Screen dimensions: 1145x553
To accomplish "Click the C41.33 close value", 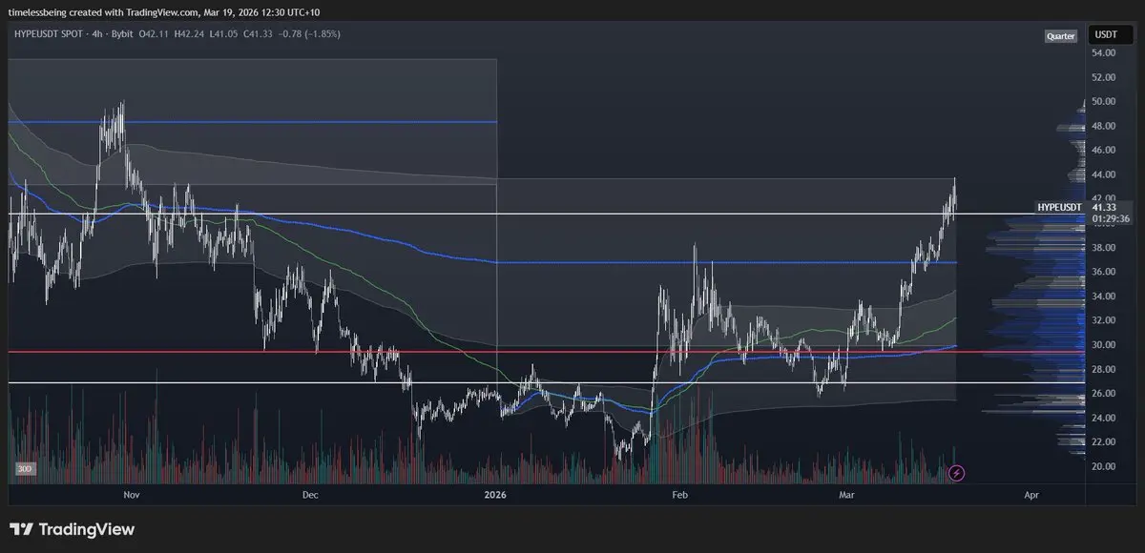I will [x=257, y=34].
